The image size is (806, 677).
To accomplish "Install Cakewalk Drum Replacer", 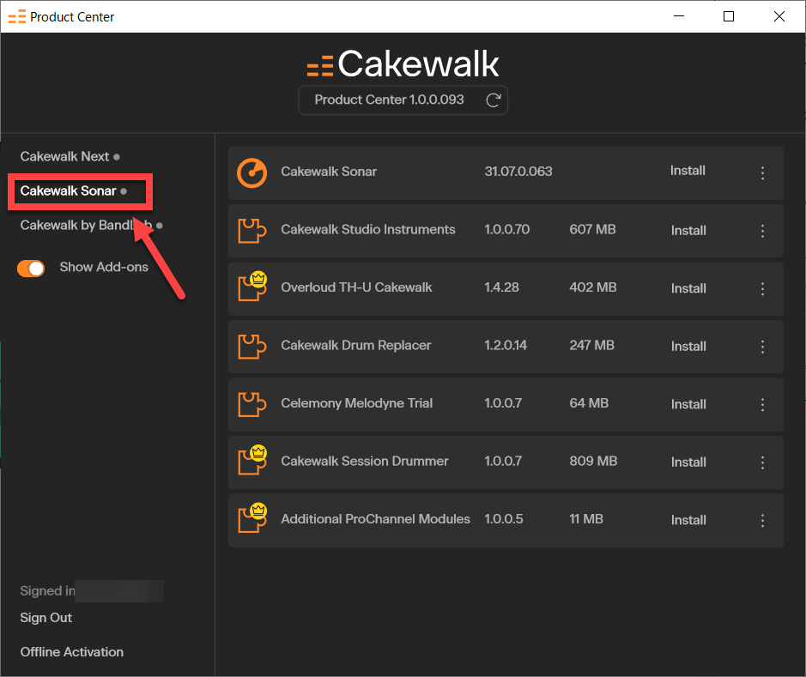I will pos(688,347).
